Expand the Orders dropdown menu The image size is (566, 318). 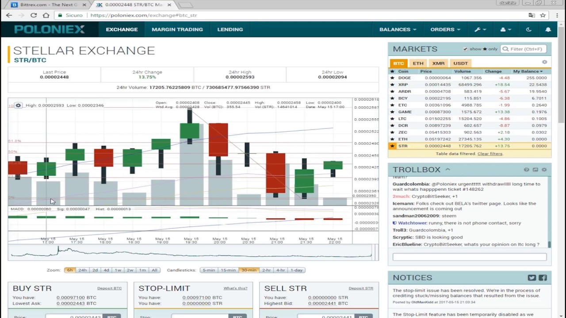click(445, 30)
